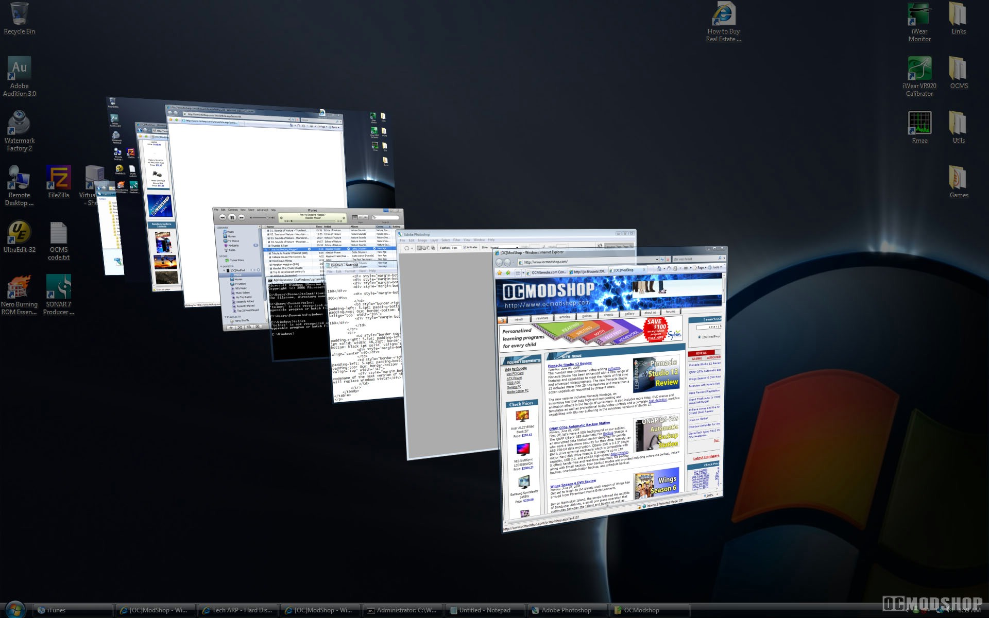Select the [OC]ModShop search radio button
Image resolution: width=989 pixels, height=618 pixels.
pos(699,337)
